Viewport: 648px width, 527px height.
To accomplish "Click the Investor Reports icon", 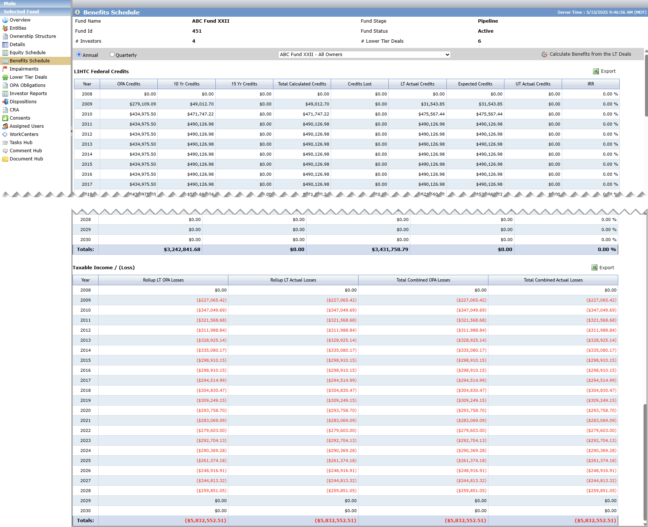I will [x=5, y=94].
